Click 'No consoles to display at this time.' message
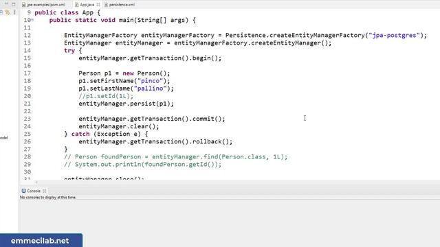The width and height of the screenshot is (440, 247). coord(48,198)
